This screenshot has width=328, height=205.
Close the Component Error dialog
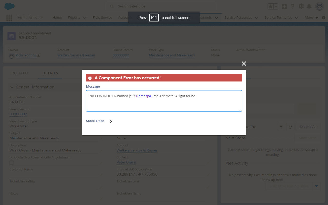244,64
